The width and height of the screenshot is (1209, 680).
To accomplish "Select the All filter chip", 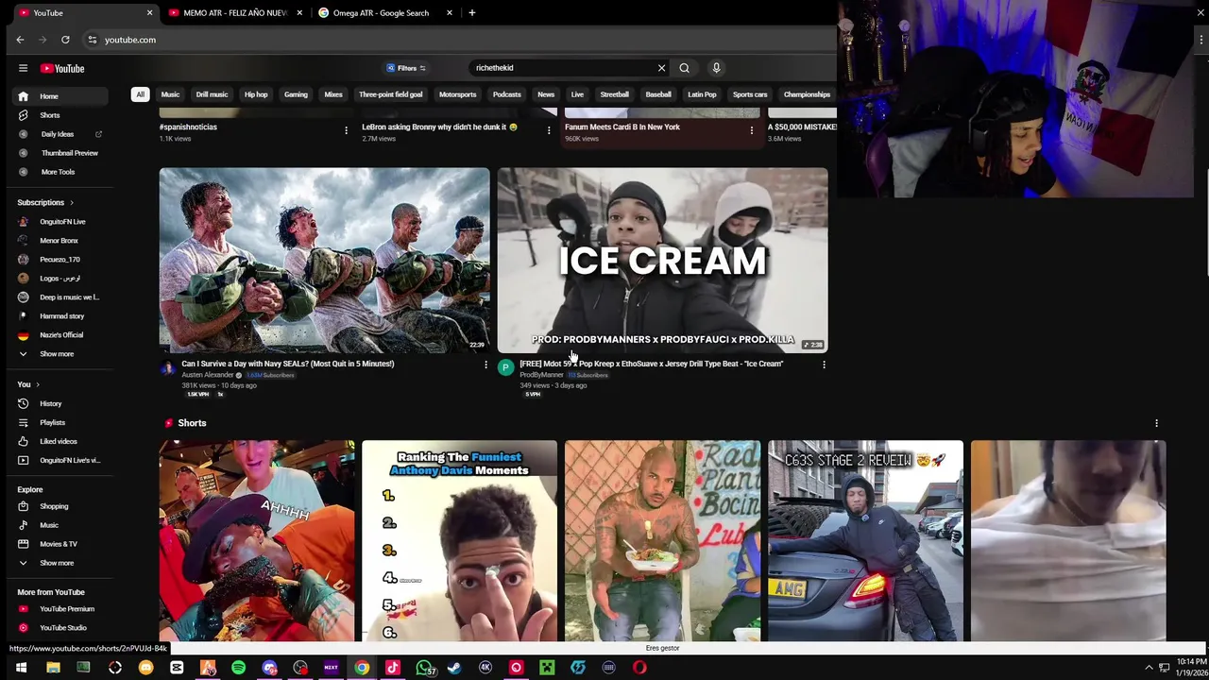I will [x=140, y=94].
